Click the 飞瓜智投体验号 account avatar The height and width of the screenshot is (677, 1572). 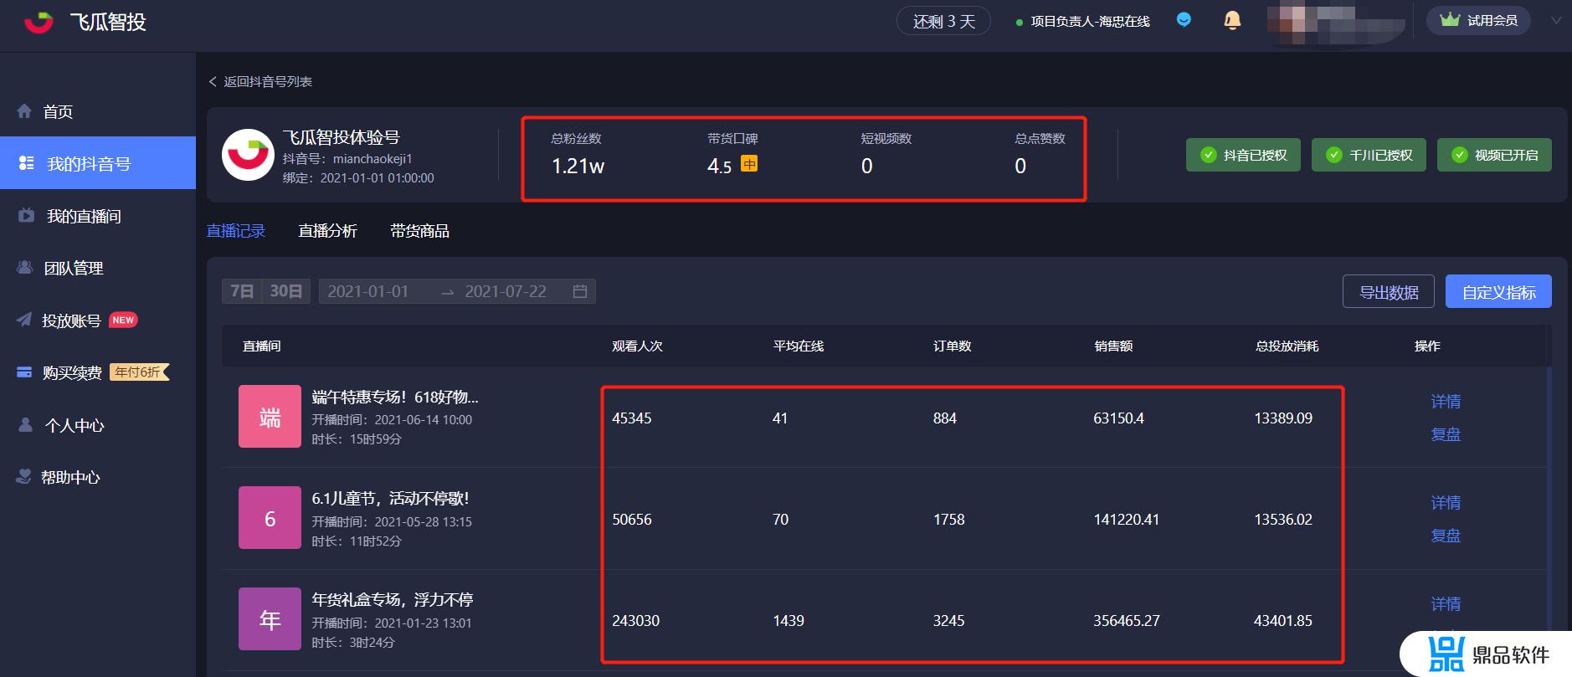[248, 155]
